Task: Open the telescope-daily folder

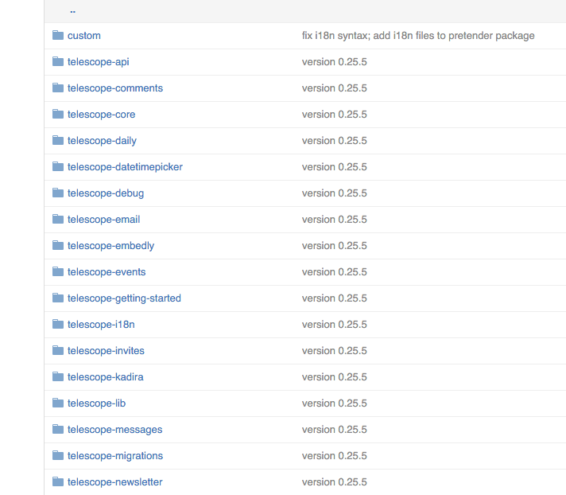Action: (103, 141)
